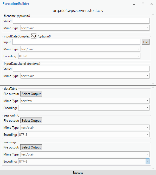The image size is (156, 175).
Task: Open the sessionInfo Encoding dropdown
Action: 84,134
